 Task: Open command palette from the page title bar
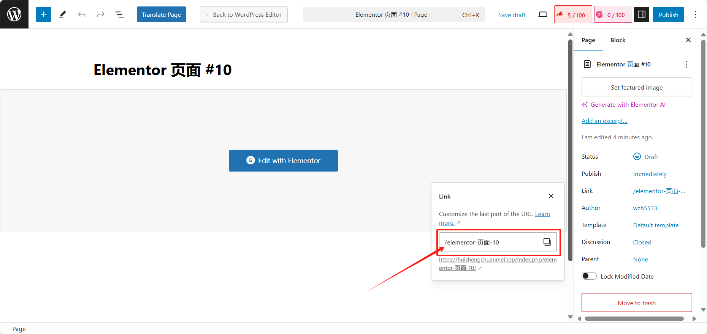(394, 14)
